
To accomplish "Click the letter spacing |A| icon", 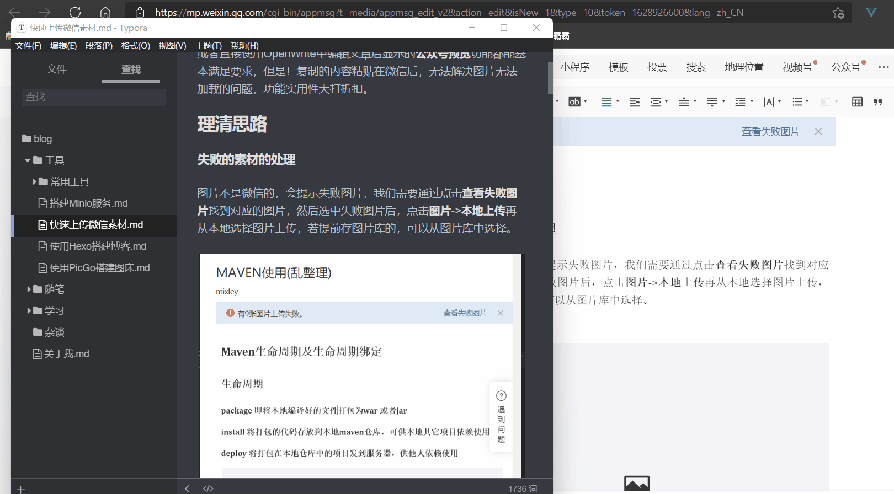I will point(769,102).
